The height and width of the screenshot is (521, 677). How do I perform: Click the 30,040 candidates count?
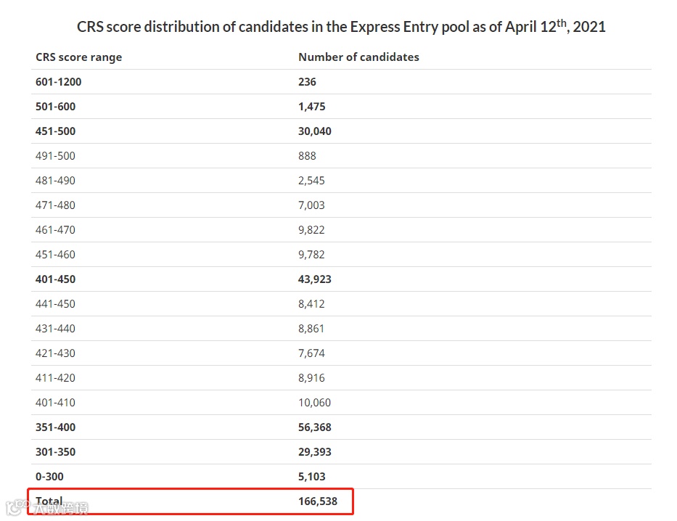coord(315,131)
